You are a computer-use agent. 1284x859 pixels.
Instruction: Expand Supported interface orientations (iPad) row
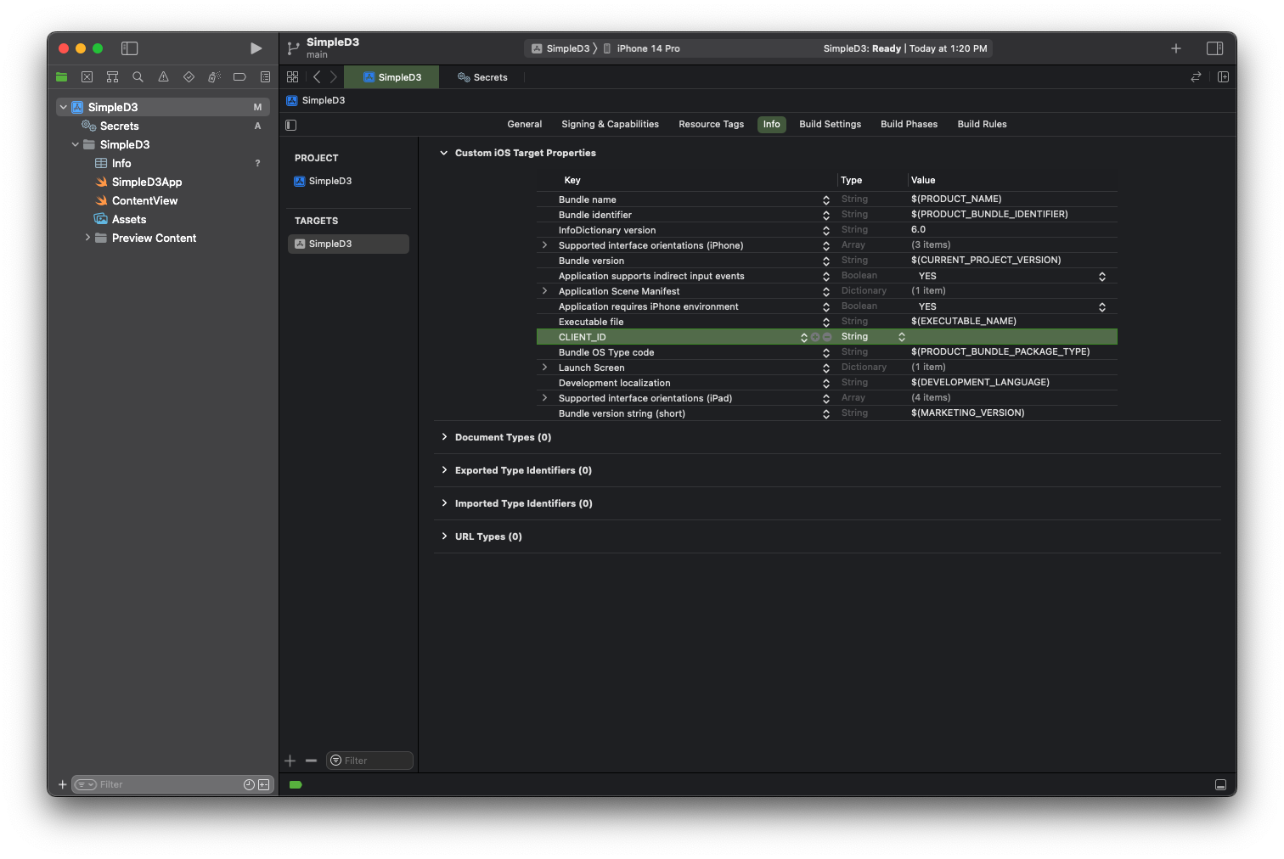pos(544,398)
